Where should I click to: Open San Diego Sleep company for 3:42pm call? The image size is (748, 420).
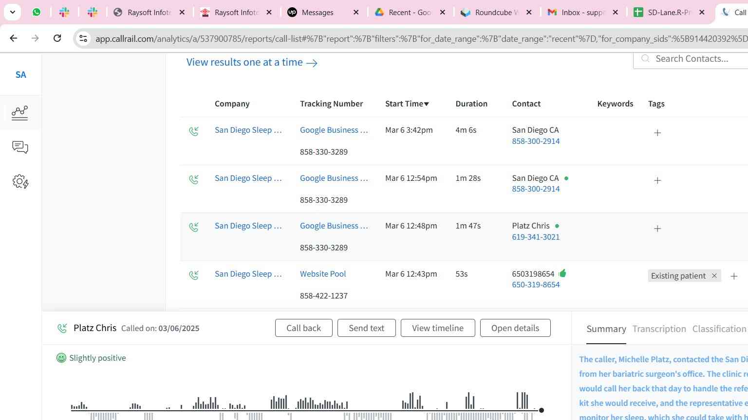pyautogui.click(x=248, y=130)
